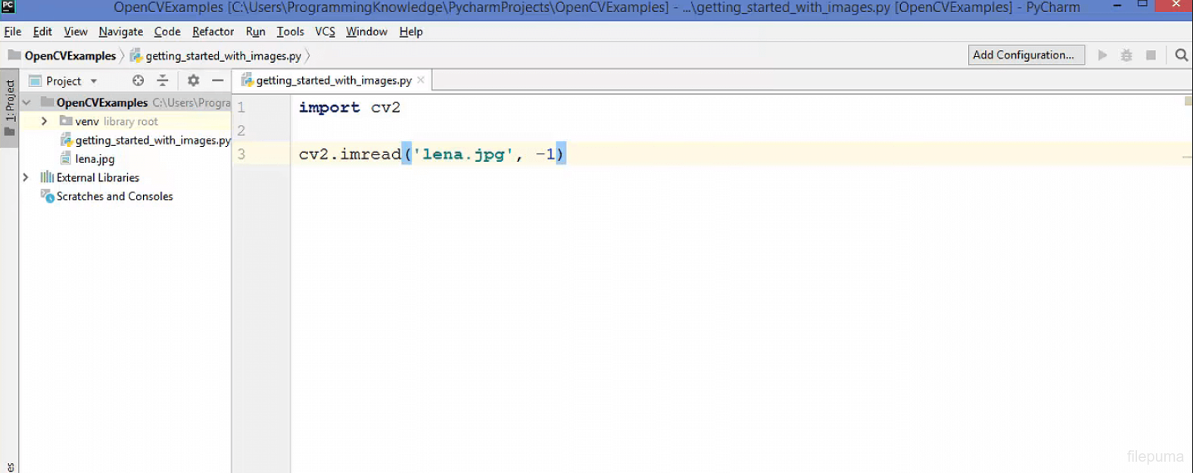The height and width of the screenshot is (473, 1193).
Task: Expand the External Libraries node
Action: point(26,177)
